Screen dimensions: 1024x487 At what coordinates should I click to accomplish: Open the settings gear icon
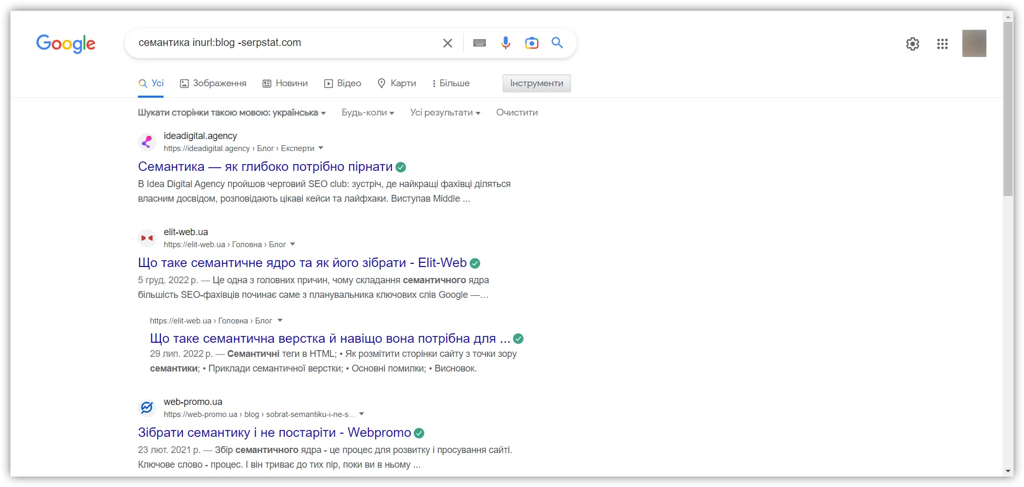(913, 44)
